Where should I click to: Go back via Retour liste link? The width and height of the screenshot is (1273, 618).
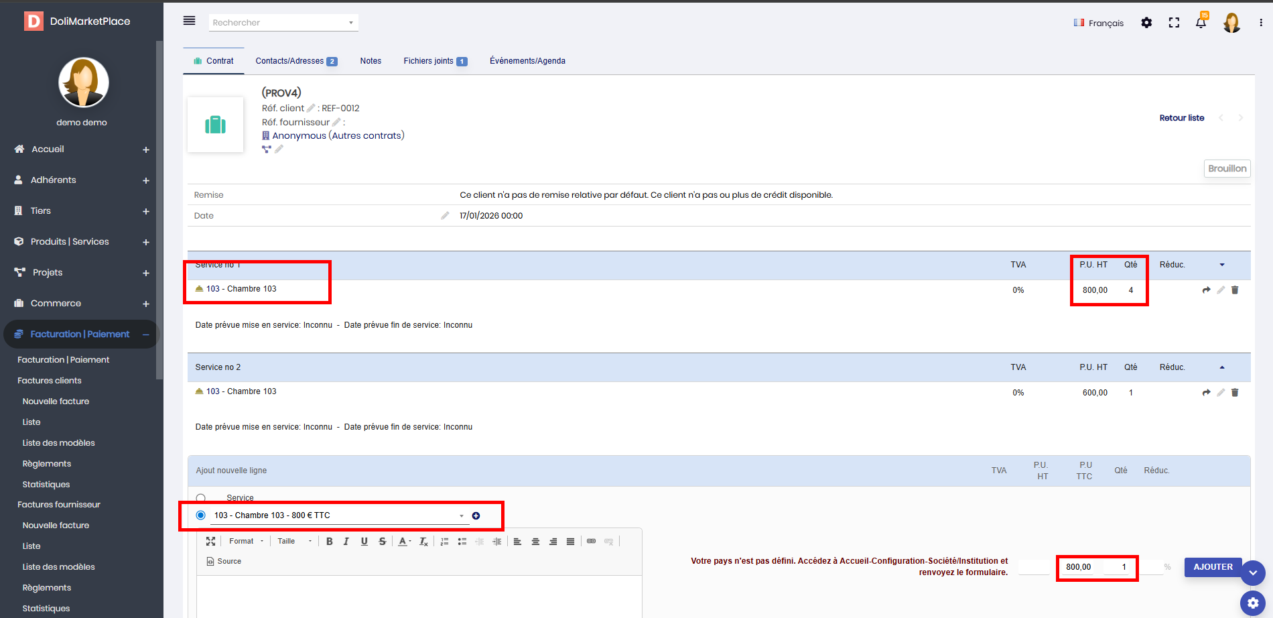click(1182, 118)
